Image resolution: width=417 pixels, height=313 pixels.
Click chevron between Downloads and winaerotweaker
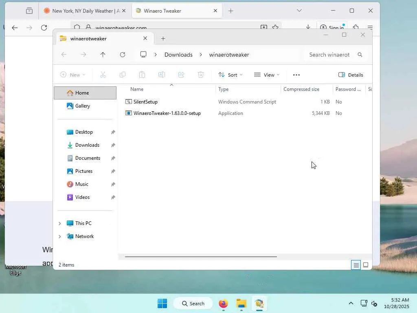click(201, 55)
